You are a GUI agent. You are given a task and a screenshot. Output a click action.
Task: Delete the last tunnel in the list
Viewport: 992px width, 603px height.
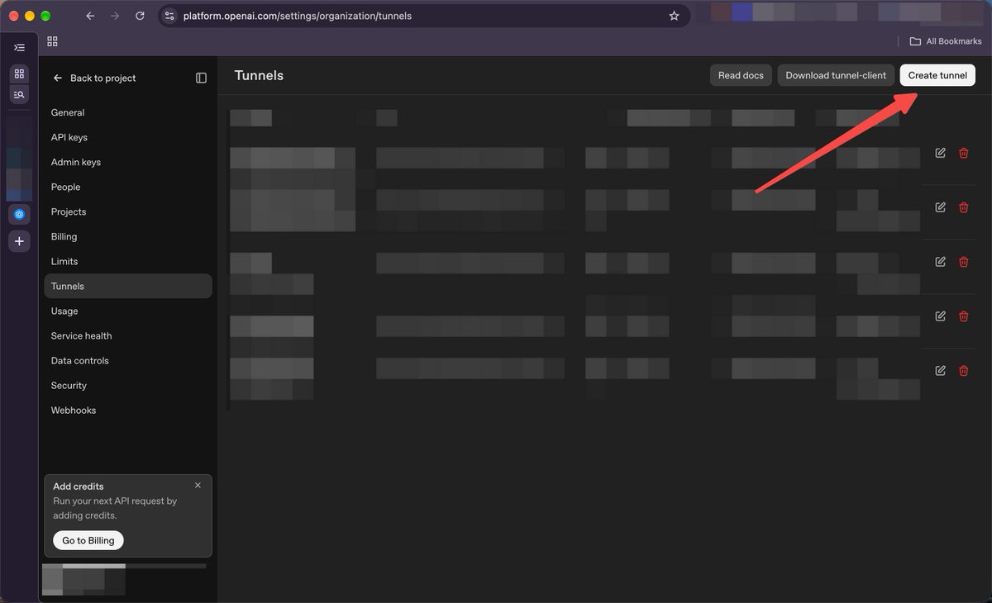point(963,371)
